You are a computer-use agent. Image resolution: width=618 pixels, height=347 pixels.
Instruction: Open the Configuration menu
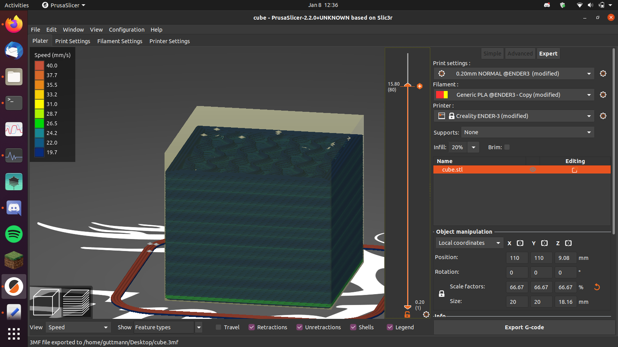click(127, 30)
